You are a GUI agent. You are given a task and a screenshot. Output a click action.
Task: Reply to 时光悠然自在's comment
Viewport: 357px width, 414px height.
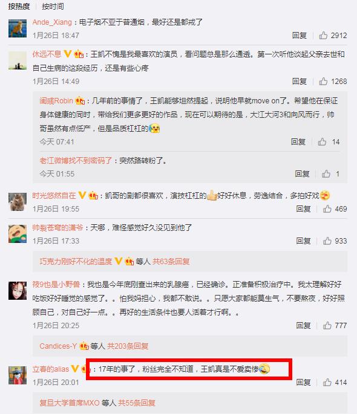click(303, 209)
